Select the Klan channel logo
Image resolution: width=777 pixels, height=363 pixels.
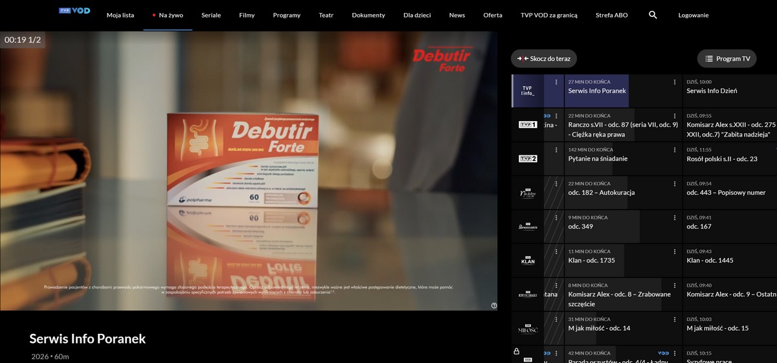click(x=528, y=261)
